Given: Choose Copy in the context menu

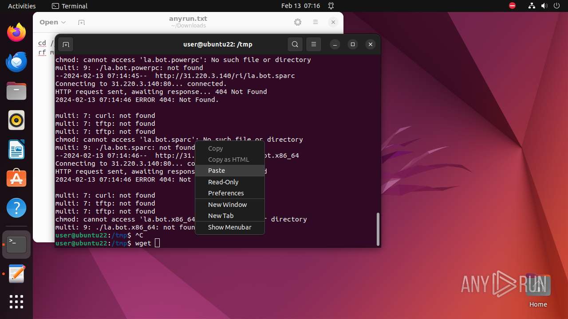Looking at the screenshot, I should pos(230,148).
